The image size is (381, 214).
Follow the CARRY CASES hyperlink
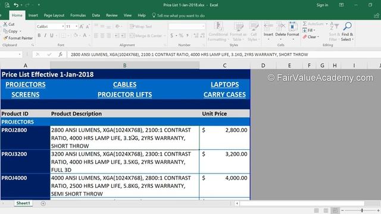[225, 95]
